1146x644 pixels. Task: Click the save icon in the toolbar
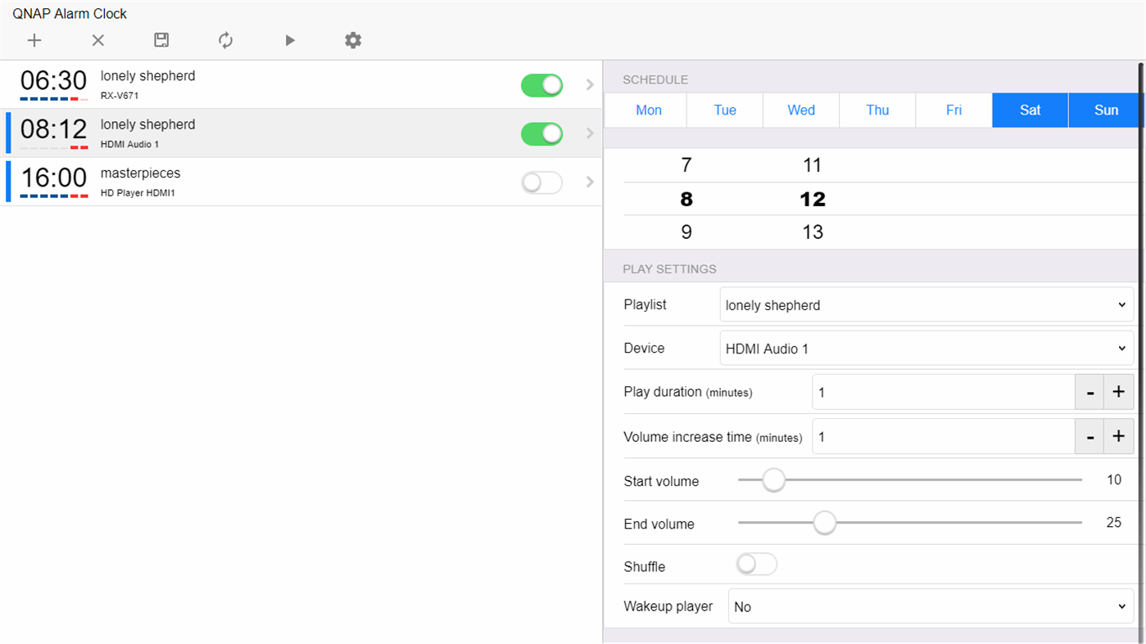tap(161, 40)
